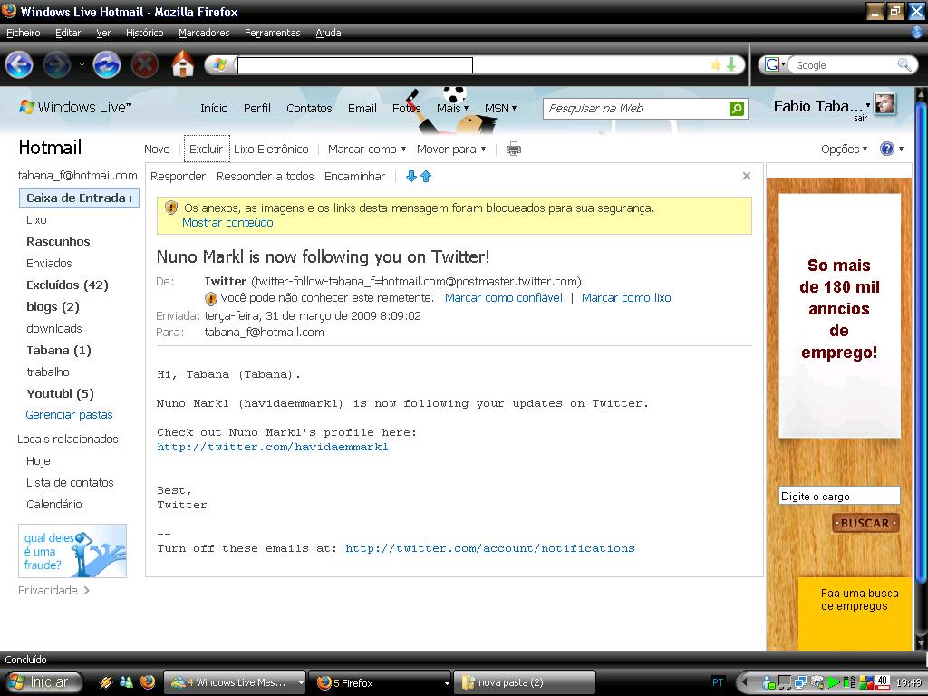Open the twitter.com/havidaemmarkl profile link

(x=273, y=447)
